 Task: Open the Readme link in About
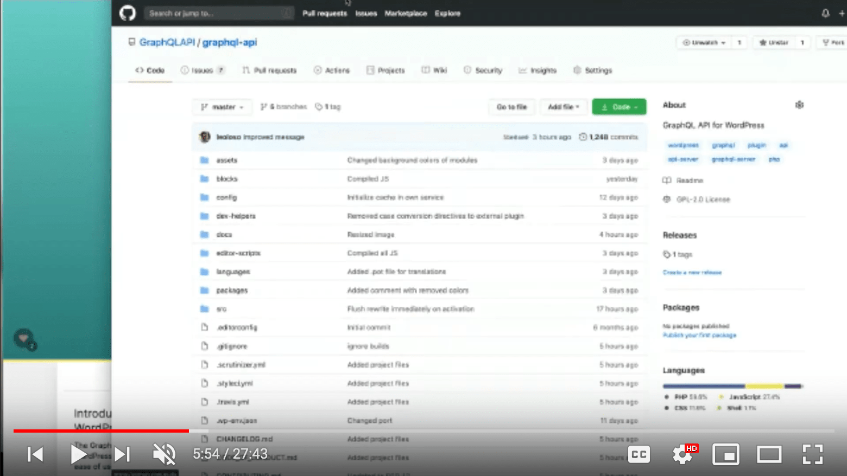coord(683,181)
